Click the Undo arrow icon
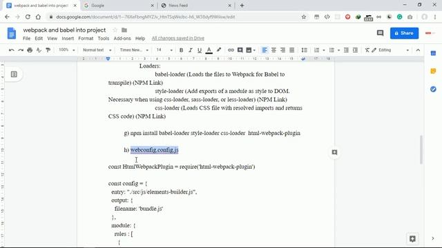Image resolution: width=442 pixels, height=248 pixels. (12, 50)
